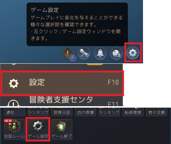
Task: Click the ゲーム設定 tooltip description box
Action: [77, 24]
